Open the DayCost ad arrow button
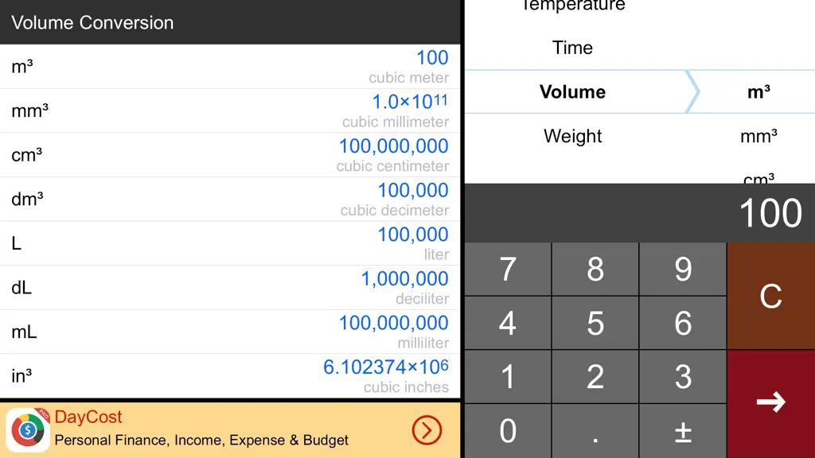Image resolution: width=815 pixels, height=458 pixels. 427,430
